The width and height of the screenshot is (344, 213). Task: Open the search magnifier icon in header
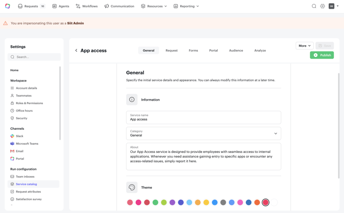pyautogui.click(x=314, y=6)
